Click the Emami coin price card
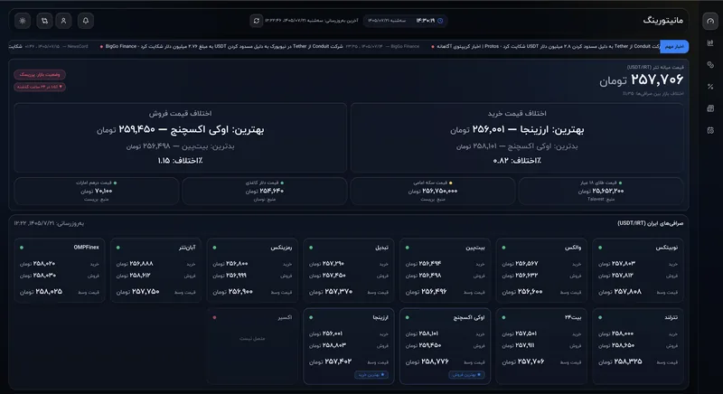This screenshot has height=394, width=723. pos(433,191)
